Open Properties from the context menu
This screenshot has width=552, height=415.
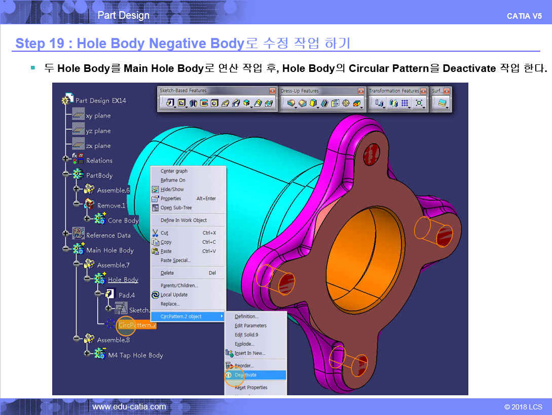tap(171, 199)
